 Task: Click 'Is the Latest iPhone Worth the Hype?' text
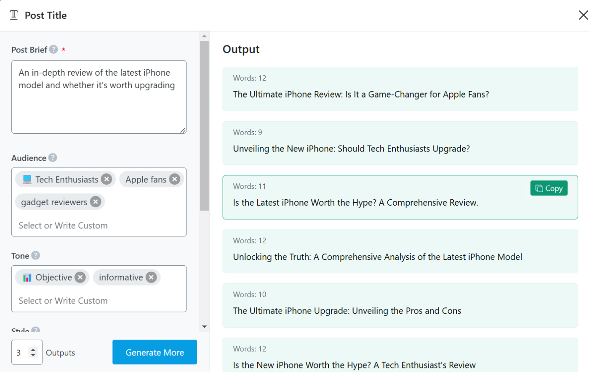(304, 203)
